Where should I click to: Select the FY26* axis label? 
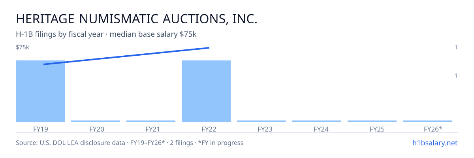[433, 129]
